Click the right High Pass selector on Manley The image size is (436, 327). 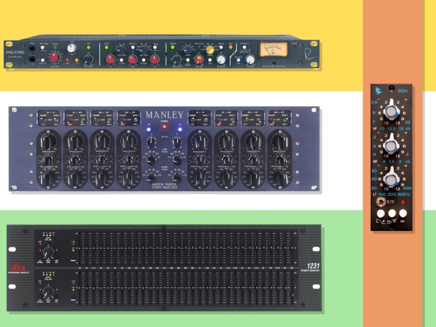click(177, 178)
